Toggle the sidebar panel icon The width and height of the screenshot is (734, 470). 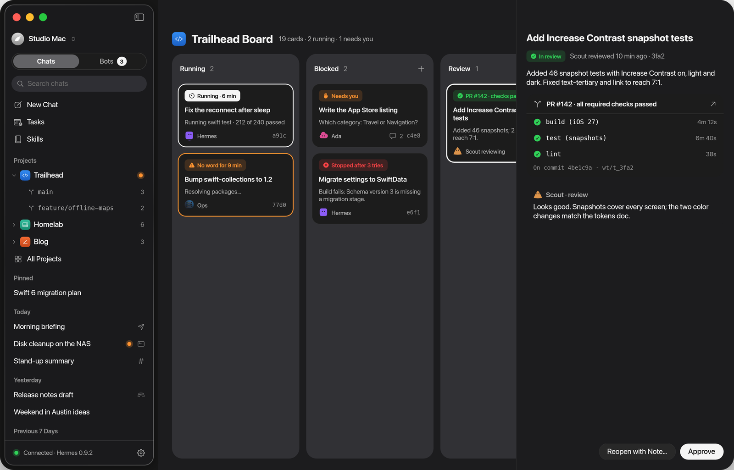[x=139, y=17]
